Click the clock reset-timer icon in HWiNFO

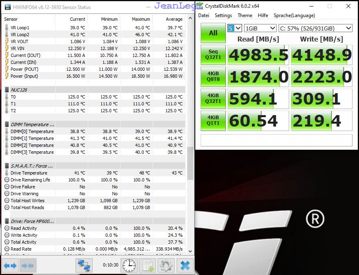(x=129, y=266)
